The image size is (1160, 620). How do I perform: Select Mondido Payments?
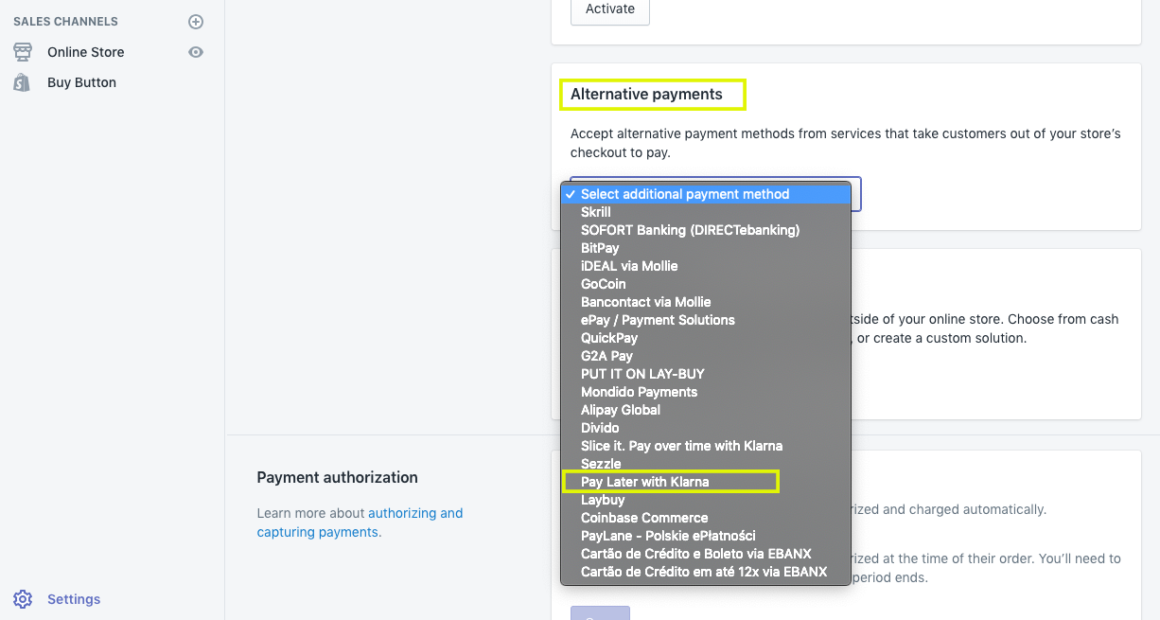click(x=706, y=392)
